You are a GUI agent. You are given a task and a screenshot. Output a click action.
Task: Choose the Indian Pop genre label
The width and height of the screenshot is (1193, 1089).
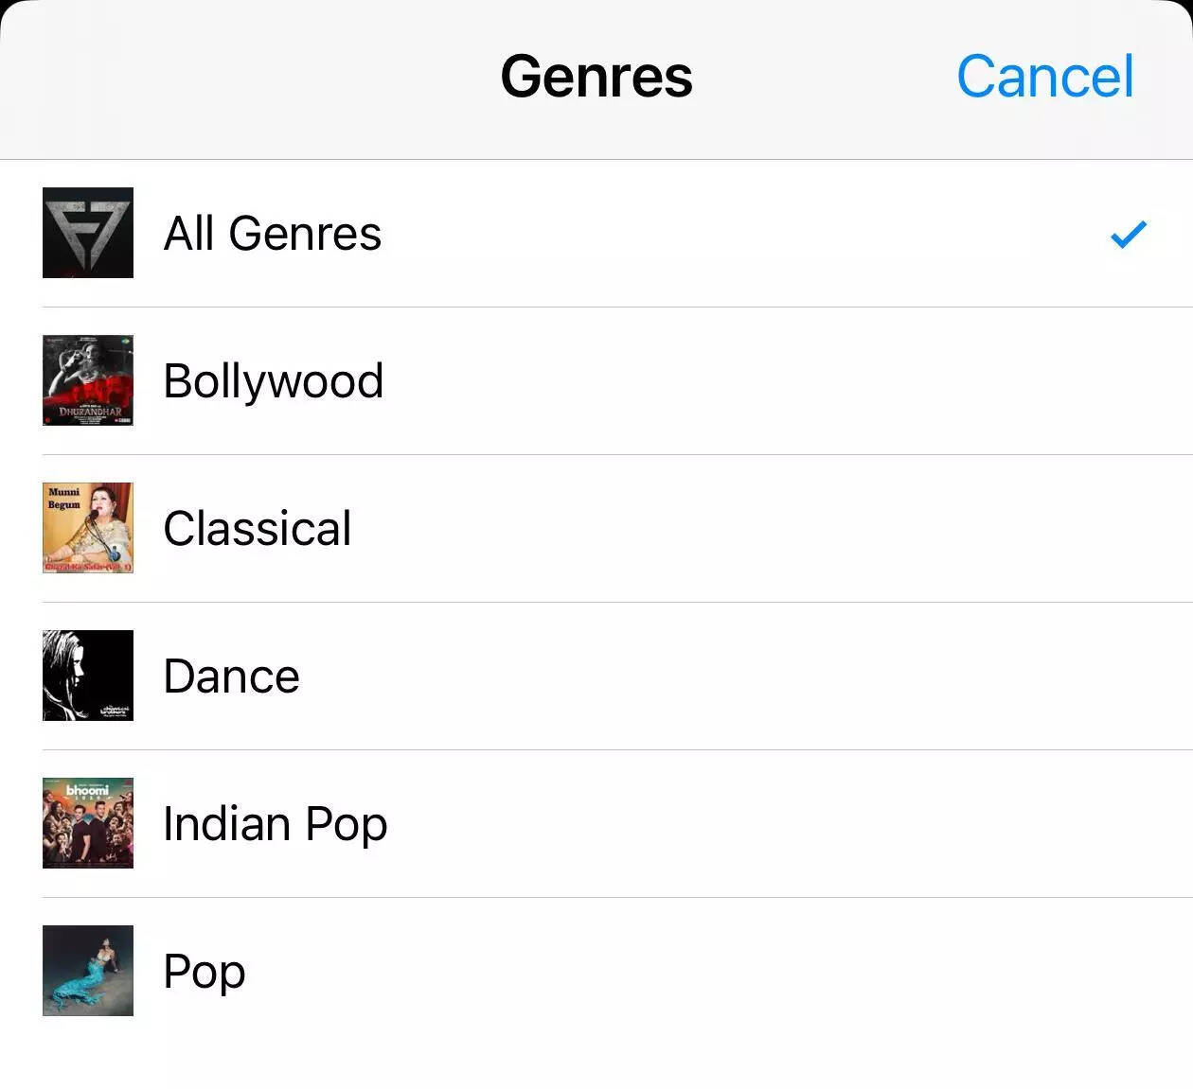(x=276, y=824)
